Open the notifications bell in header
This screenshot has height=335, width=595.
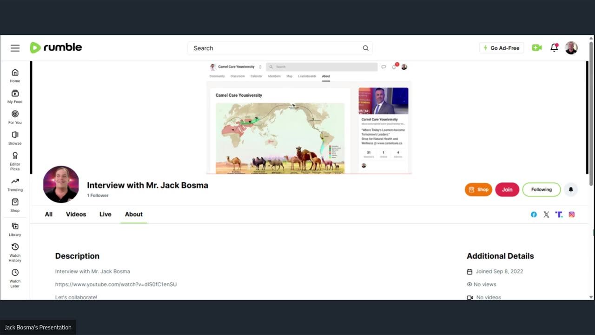[x=554, y=47]
